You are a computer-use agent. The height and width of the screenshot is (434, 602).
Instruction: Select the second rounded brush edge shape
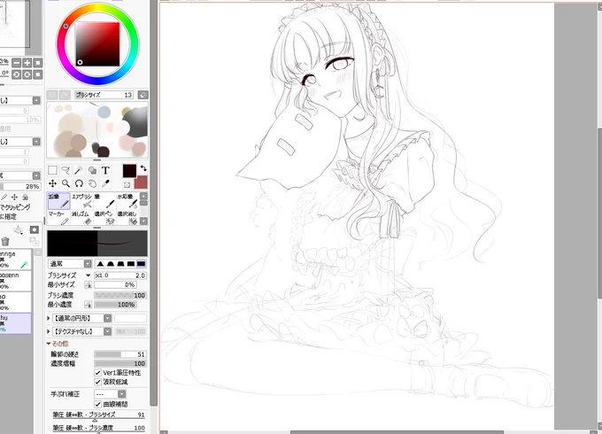click(111, 264)
